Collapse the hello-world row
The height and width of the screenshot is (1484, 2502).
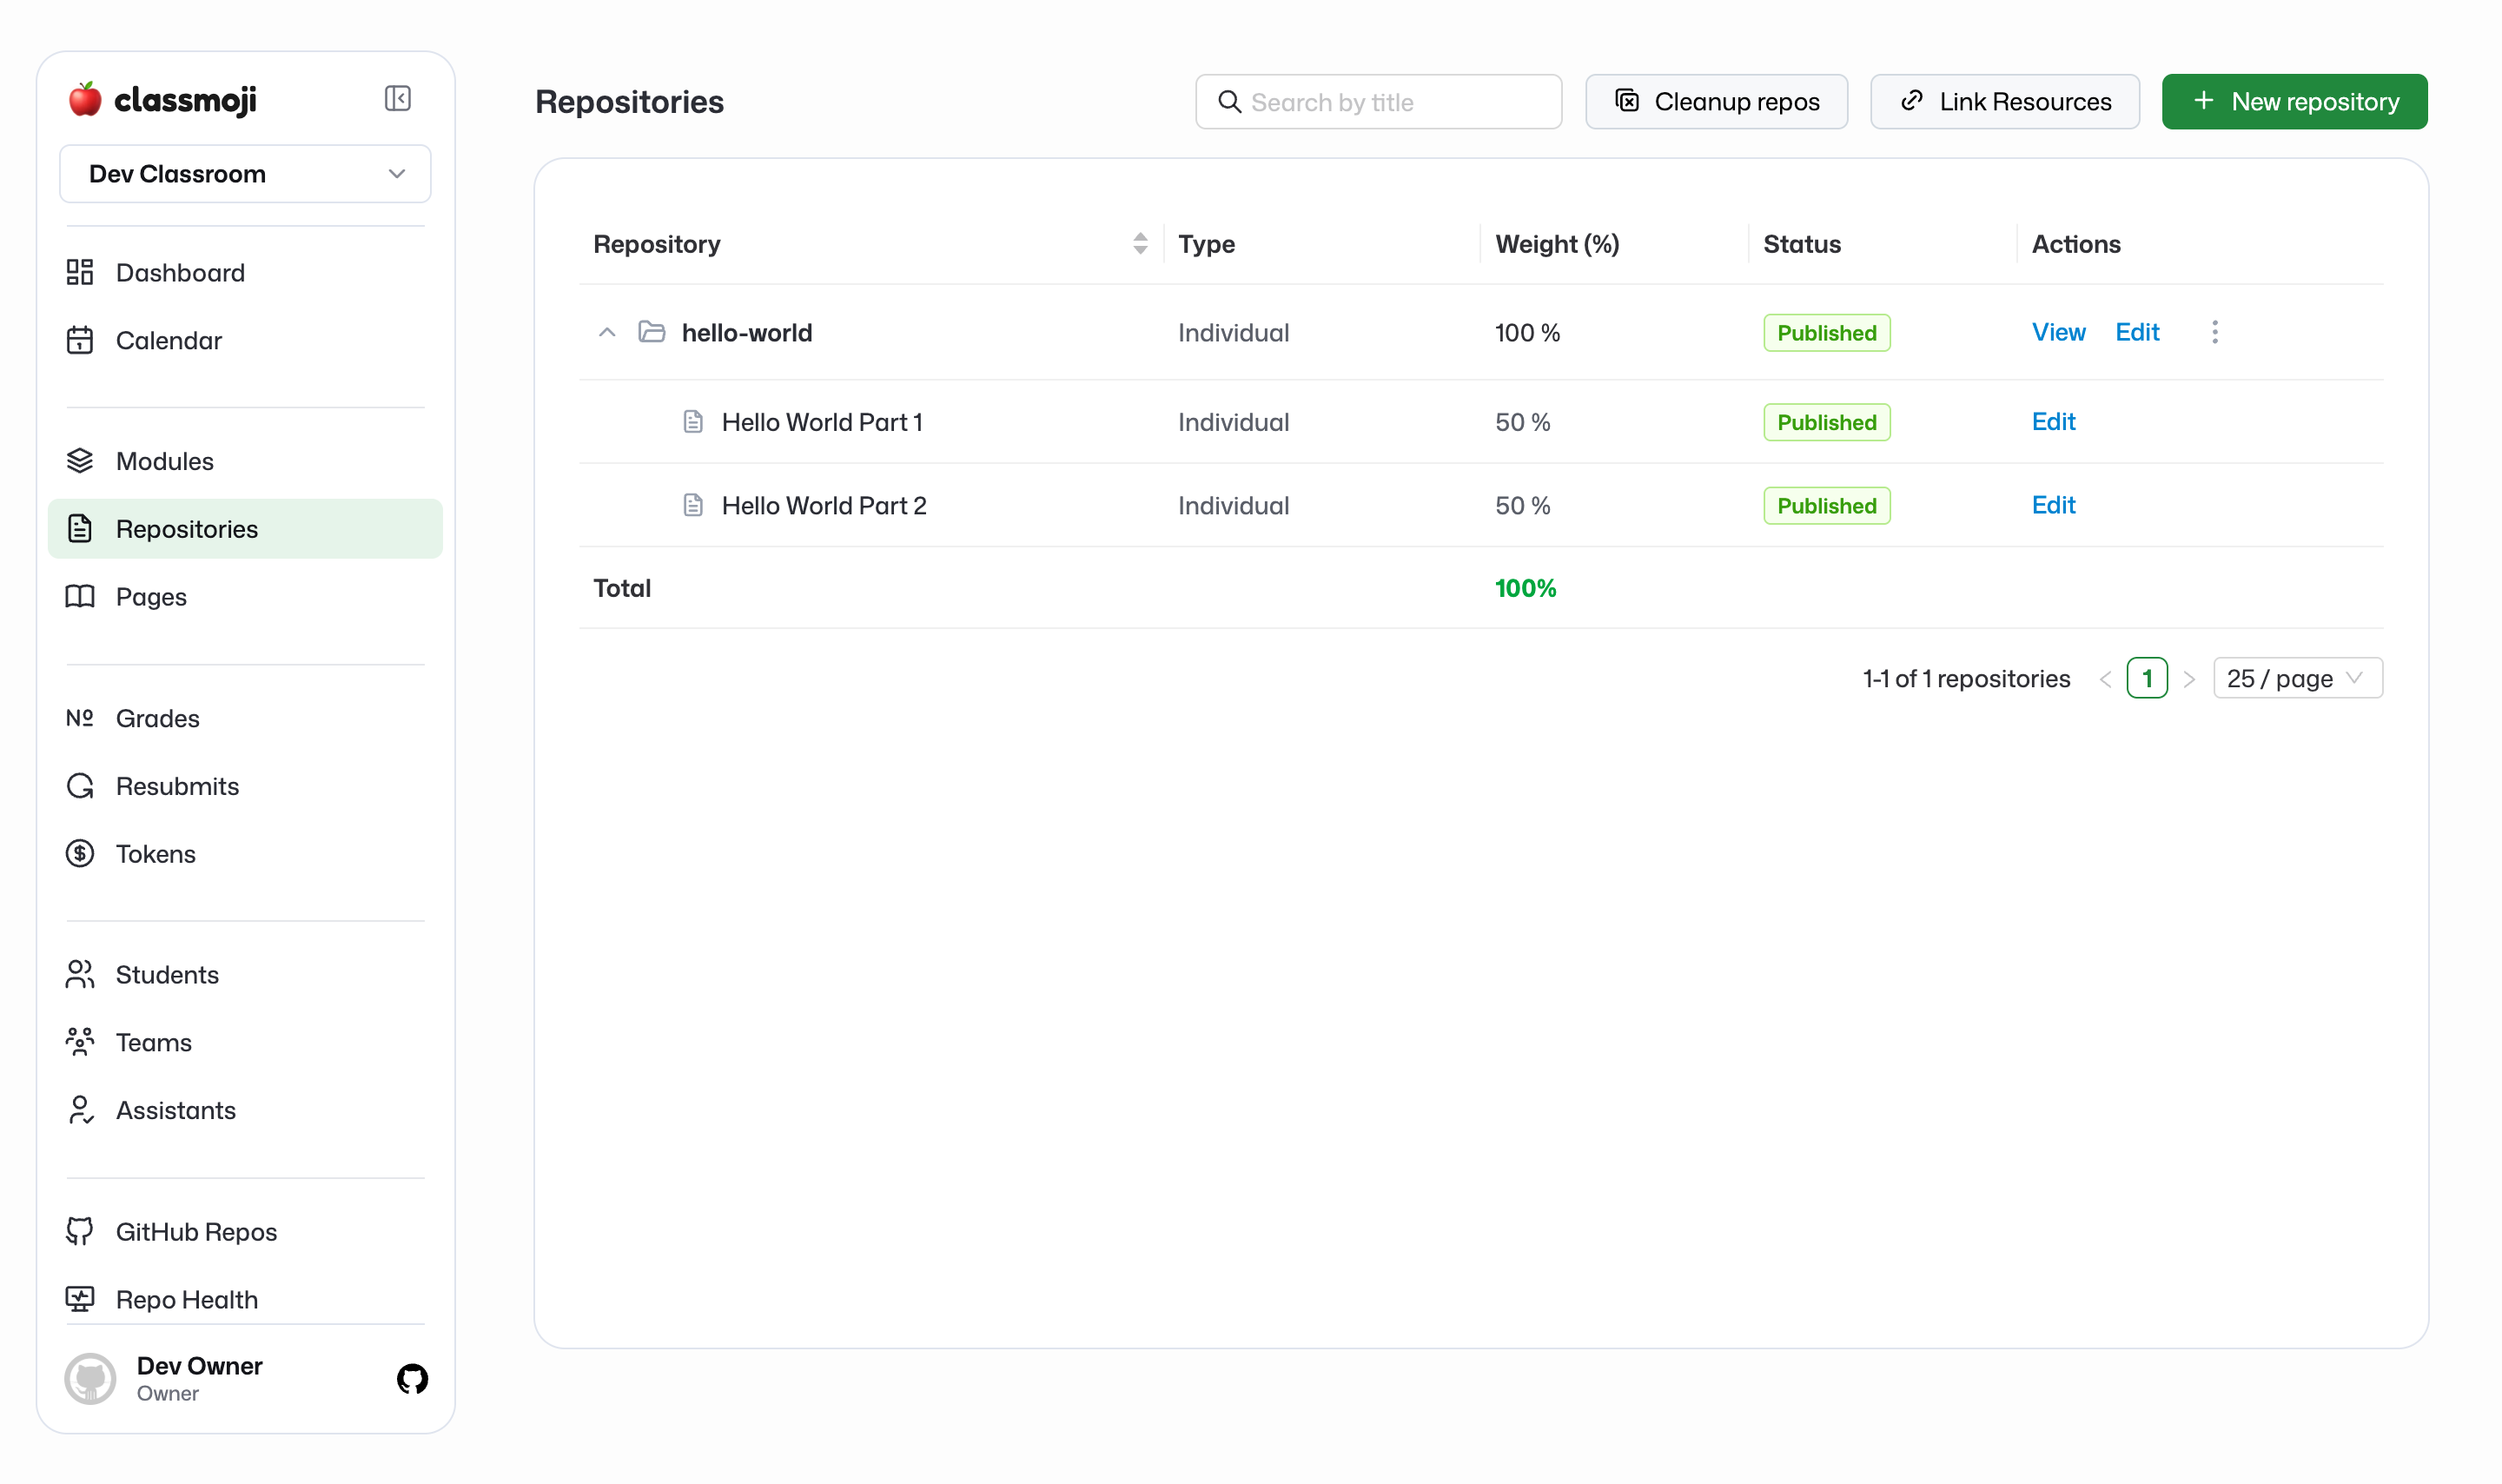606,333
